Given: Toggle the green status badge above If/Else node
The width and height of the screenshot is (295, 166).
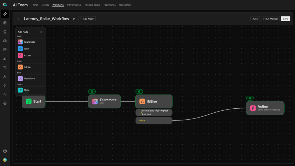Looking at the screenshot, I should (139, 92).
